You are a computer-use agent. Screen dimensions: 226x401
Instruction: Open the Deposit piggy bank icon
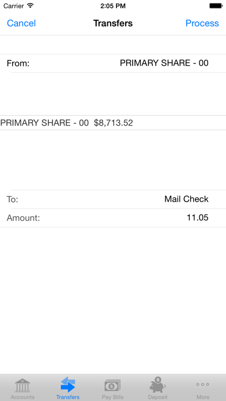pos(157,385)
